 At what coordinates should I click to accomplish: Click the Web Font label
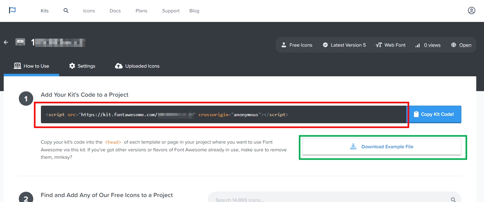[395, 45]
